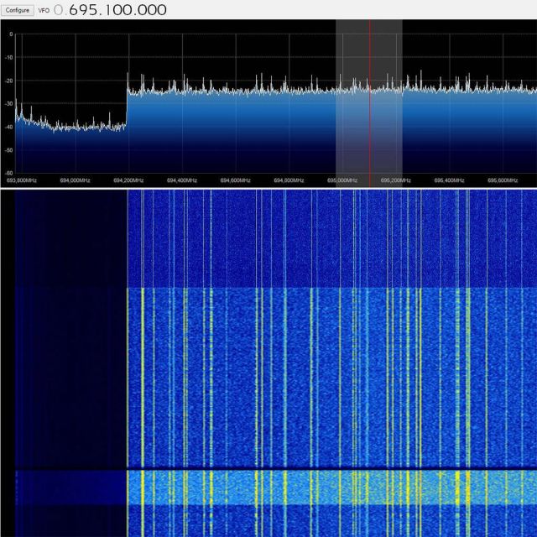Tune to 694,000MHz on the frequency axis
The height and width of the screenshot is (537, 537).
[74, 180]
